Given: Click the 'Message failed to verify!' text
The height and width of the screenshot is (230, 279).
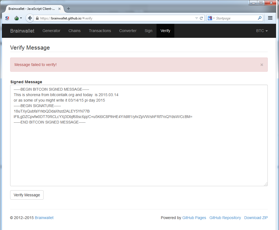Looking at the screenshot, I should (35, 65).
